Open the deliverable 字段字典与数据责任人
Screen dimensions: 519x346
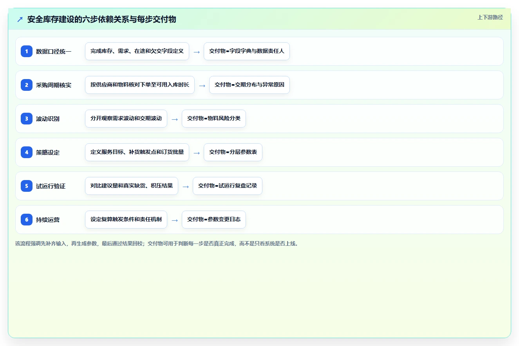pos(247,51)
